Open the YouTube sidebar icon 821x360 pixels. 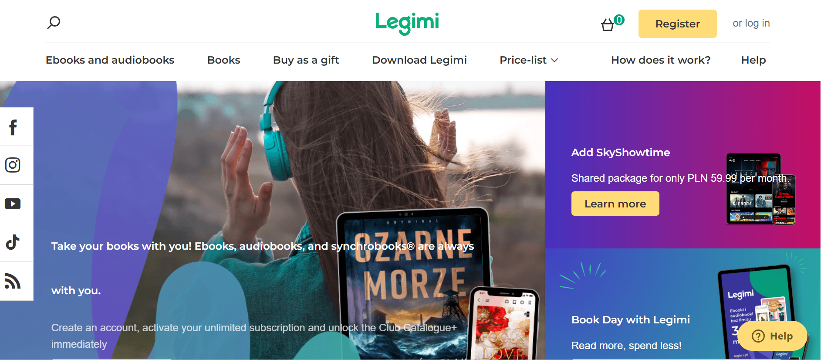[13, 204]
